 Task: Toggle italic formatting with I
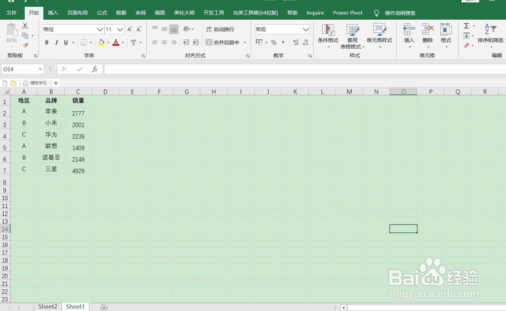point(56,42)
